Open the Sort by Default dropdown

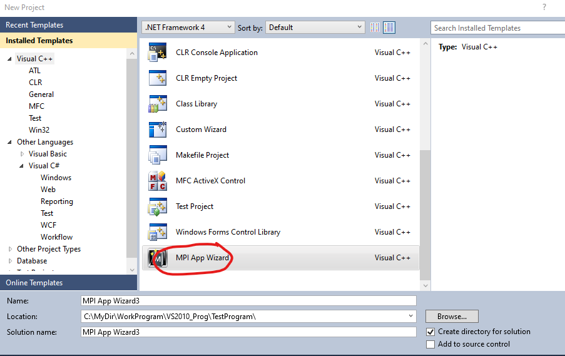[x=315, y=28]
